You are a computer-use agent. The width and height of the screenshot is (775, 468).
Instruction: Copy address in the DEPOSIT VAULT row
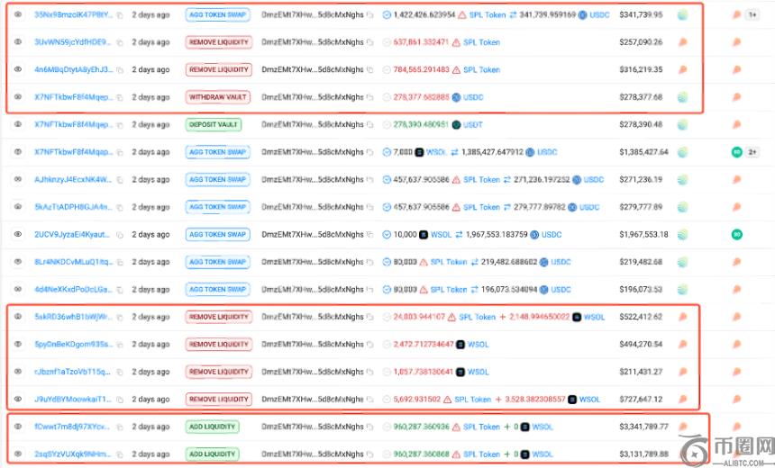370,125
